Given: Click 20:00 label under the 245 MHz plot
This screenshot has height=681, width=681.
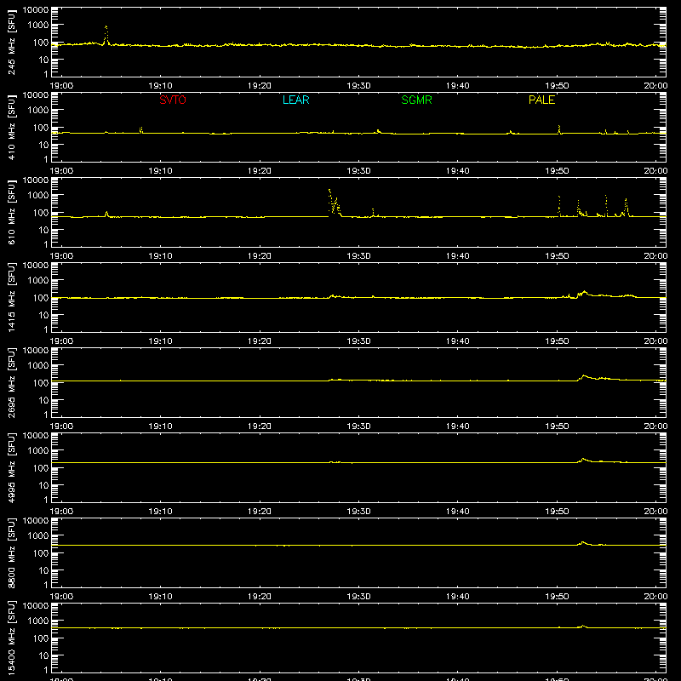Looking at the screenshot, I should 655,86.
